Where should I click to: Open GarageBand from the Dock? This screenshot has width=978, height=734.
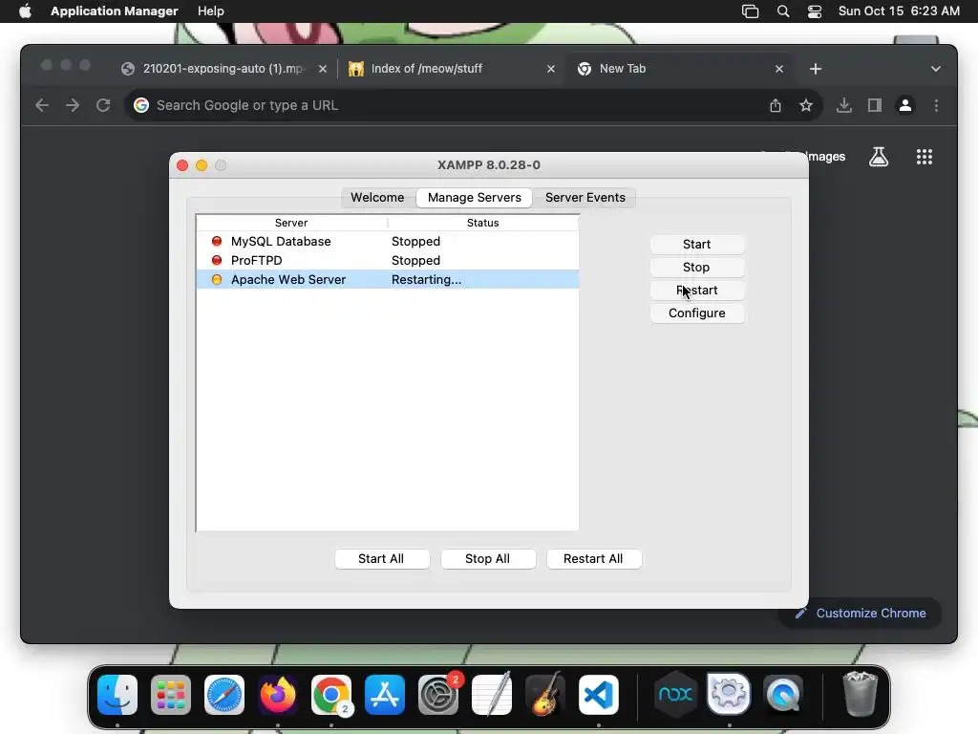click(545, 695)
